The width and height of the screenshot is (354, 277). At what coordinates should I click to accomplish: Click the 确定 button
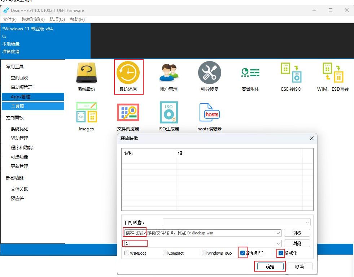pyautogui.click(x=270, y=267)
